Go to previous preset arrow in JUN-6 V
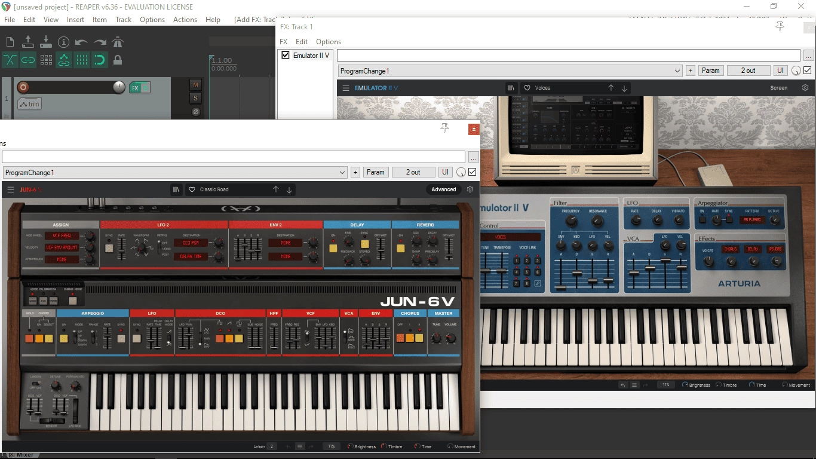 275,189
